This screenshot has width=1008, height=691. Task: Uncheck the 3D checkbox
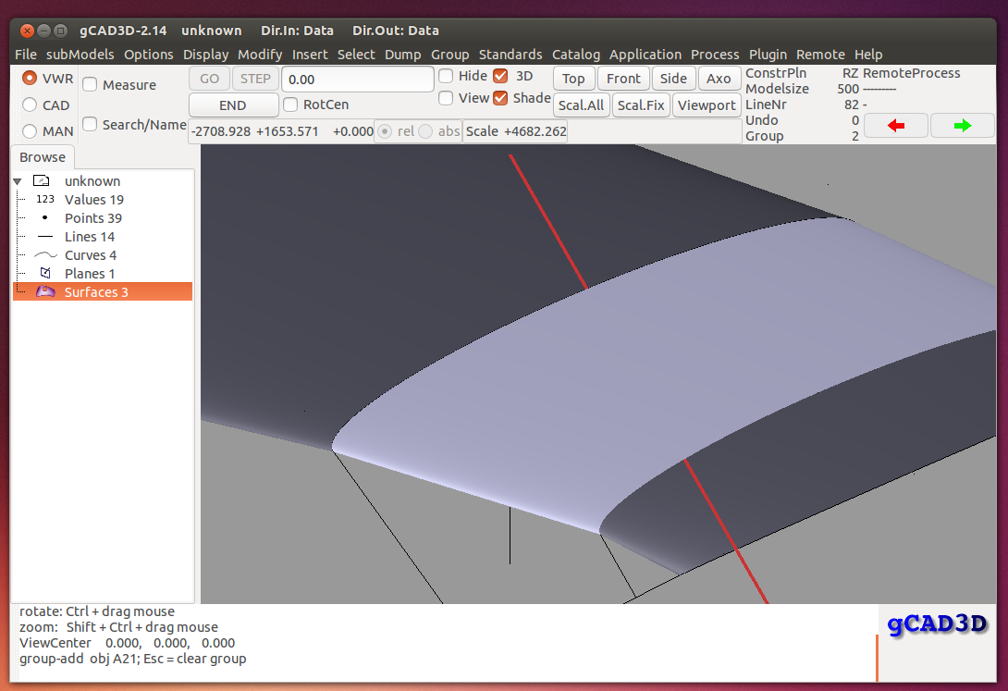(500, 76)
